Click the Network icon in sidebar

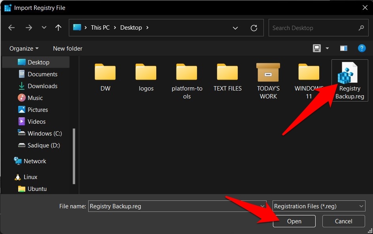[x=18, y=161]
